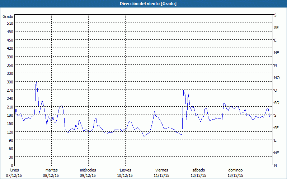Click the date label 07/12/15

tap(14, 175)
